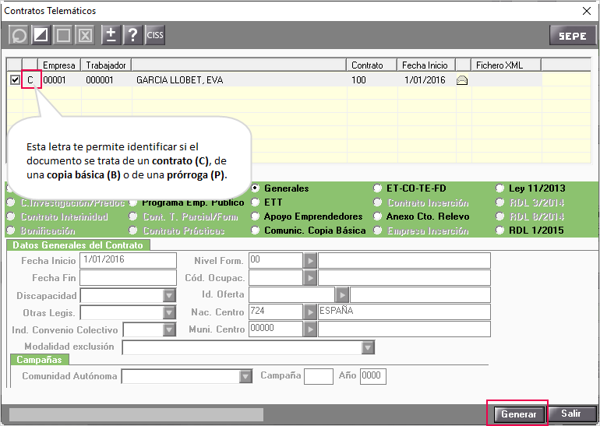The height and width of the screenshot is (426, 600).
Task: Select the Bonificación radio option
Action: (11, 231)
